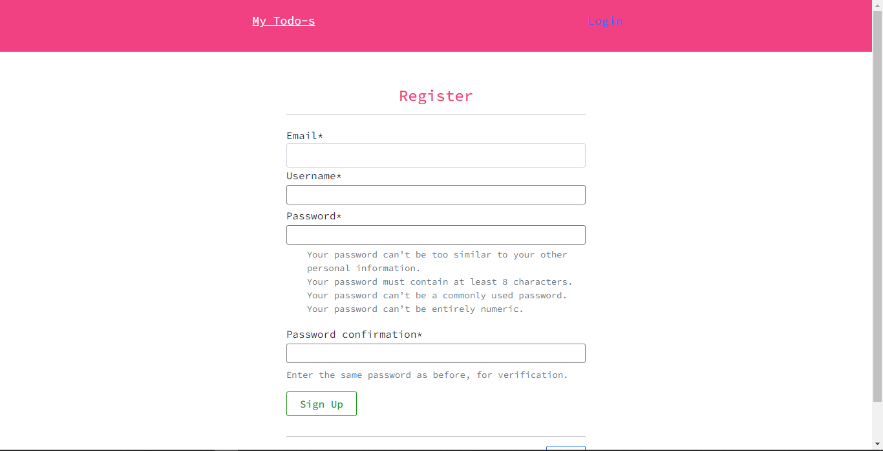This screenshot has width=883, height=451.
Task: Click the Password field label
Action: pos(314,216)
